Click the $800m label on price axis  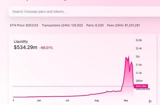(x=139, y=81)
